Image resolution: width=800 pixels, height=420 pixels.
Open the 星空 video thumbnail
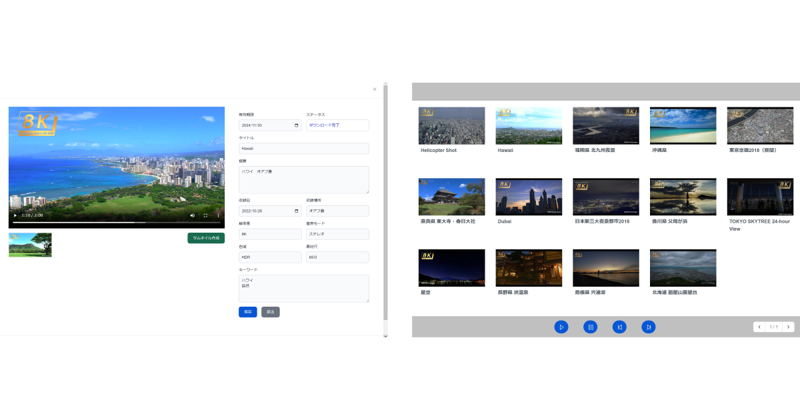(451, 268)
